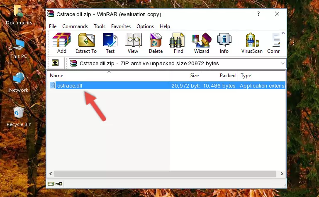
Task: Open the View file tool
Action: tap(133, 43)
